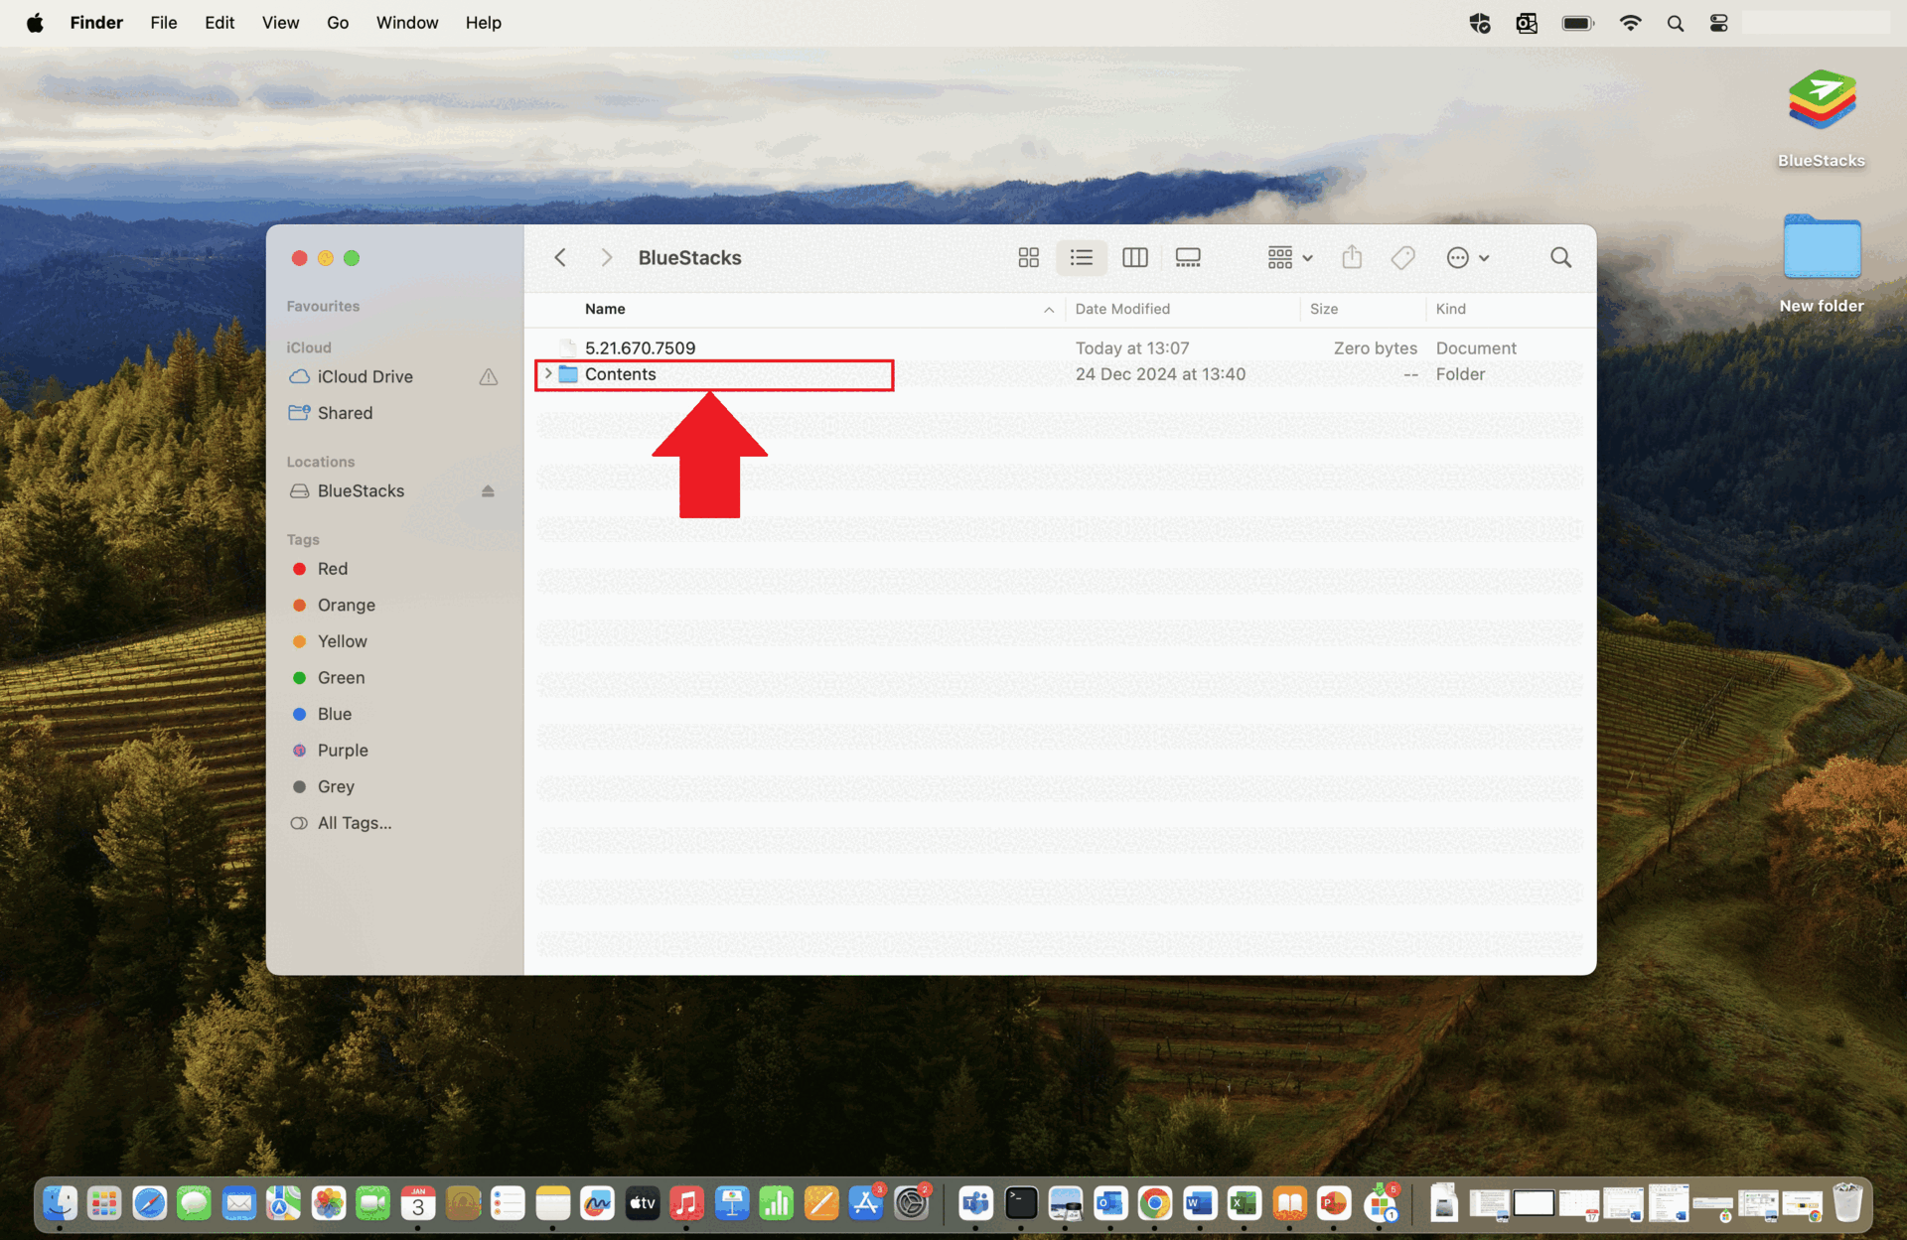Open Messages from the Dock
The height and width of the screenshot is (1240, 1907).
point(194,1204)
